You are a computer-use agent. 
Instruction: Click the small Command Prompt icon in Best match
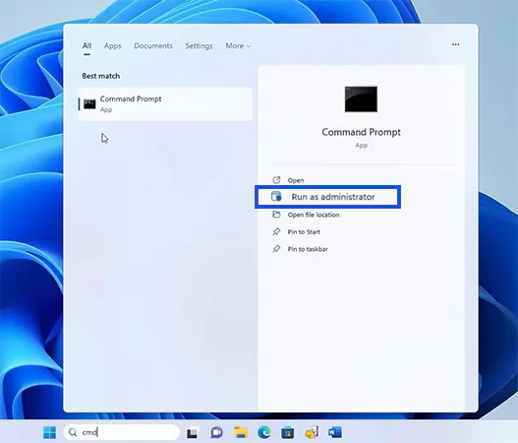coord(89,104)
